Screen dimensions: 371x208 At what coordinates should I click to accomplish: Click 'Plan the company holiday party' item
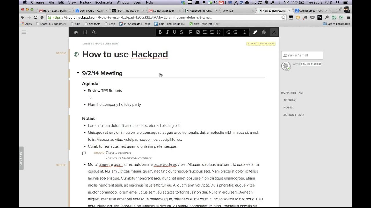coord(114,105)
